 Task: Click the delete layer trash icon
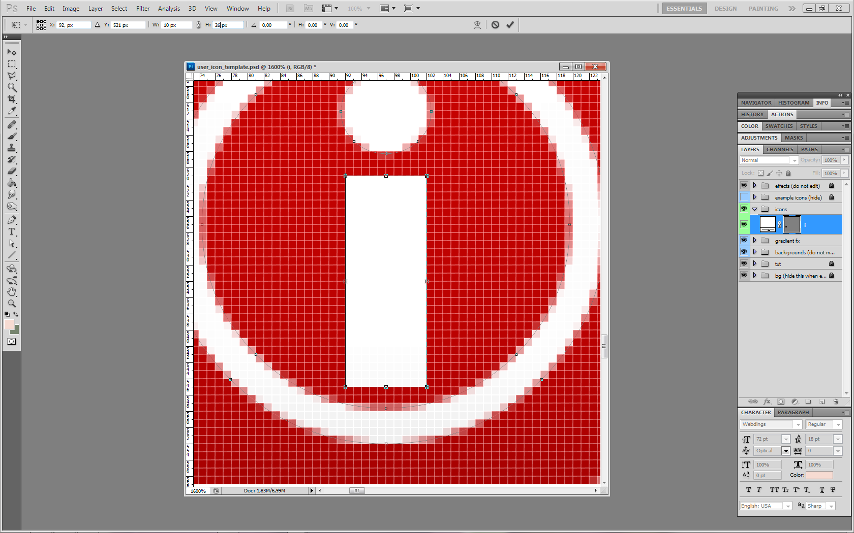(836, 402)
